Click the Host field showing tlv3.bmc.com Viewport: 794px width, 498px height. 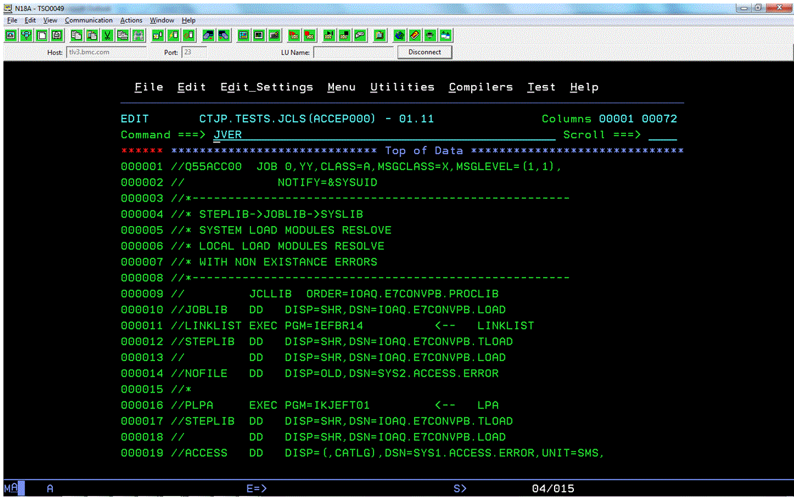tap(106, 52)
